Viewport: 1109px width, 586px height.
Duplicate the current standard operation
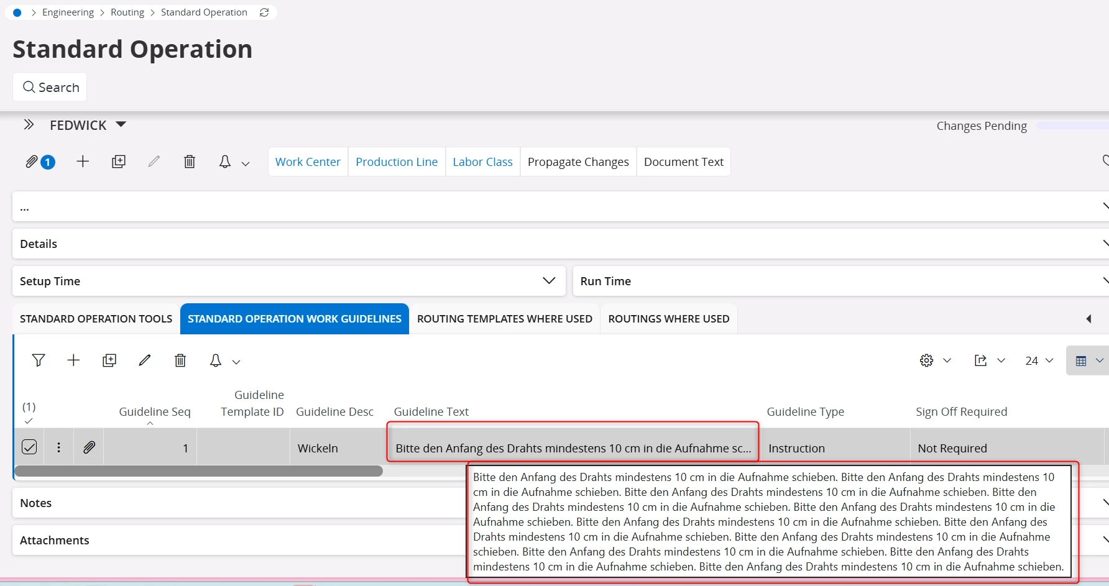tap(119, 162)
